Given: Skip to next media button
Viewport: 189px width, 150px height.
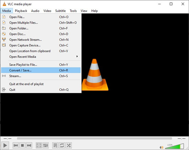Looking at the screenshot, I should pyautogui.click(x=29, y=145).
